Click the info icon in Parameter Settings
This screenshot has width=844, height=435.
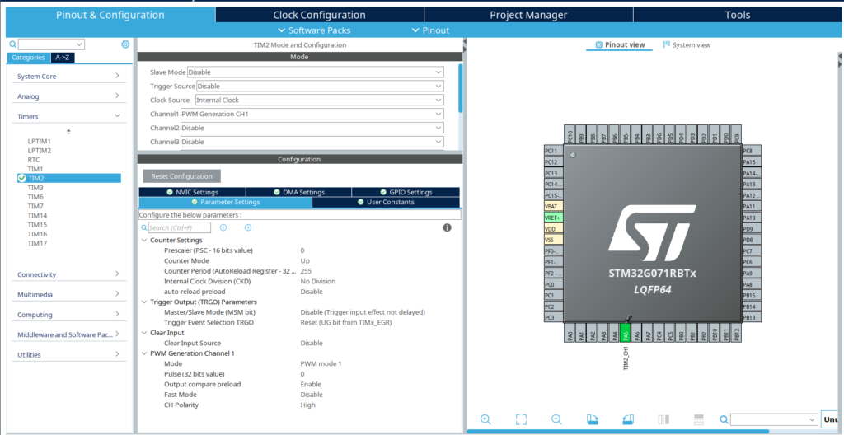tap(447, 227)
